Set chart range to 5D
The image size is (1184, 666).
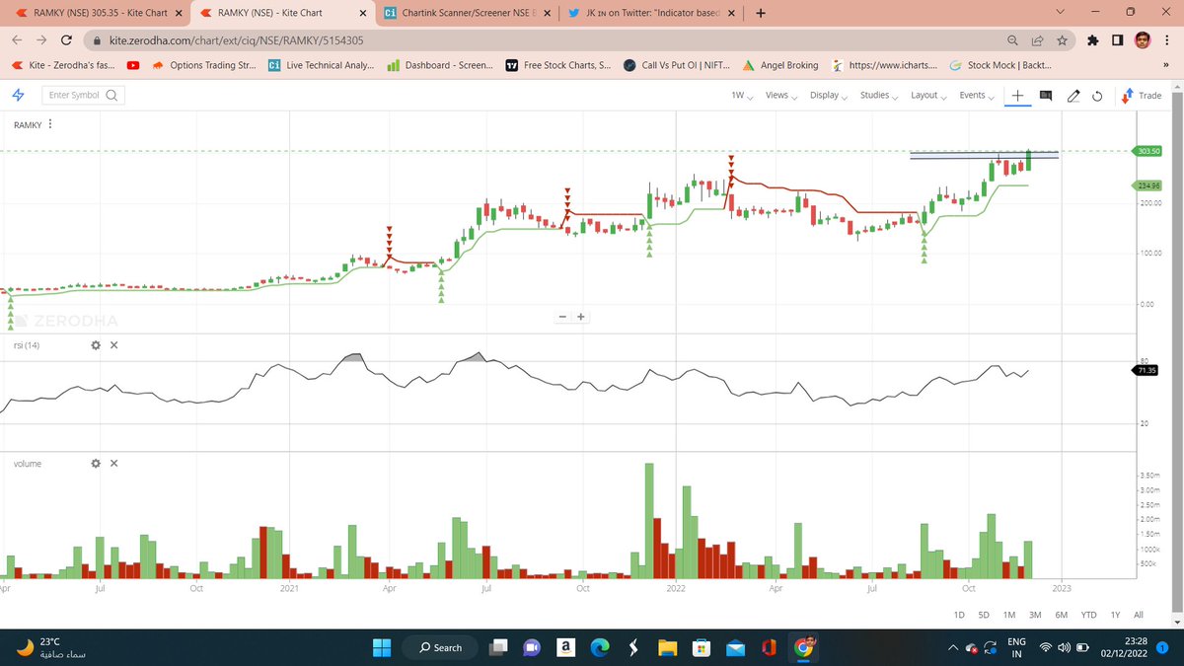[984, 615]
